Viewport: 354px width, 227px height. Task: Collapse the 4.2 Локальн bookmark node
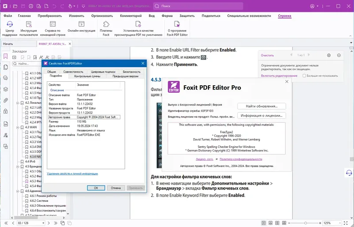click(18, 103)
